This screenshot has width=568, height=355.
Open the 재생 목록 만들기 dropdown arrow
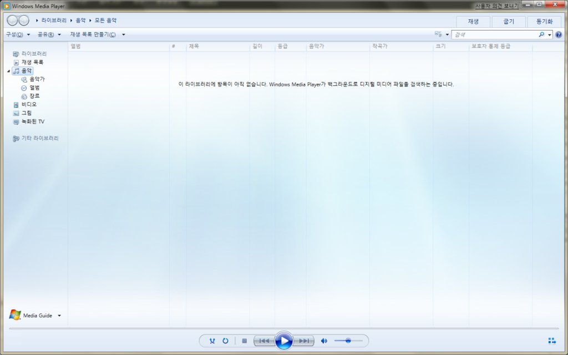point(124,35)
